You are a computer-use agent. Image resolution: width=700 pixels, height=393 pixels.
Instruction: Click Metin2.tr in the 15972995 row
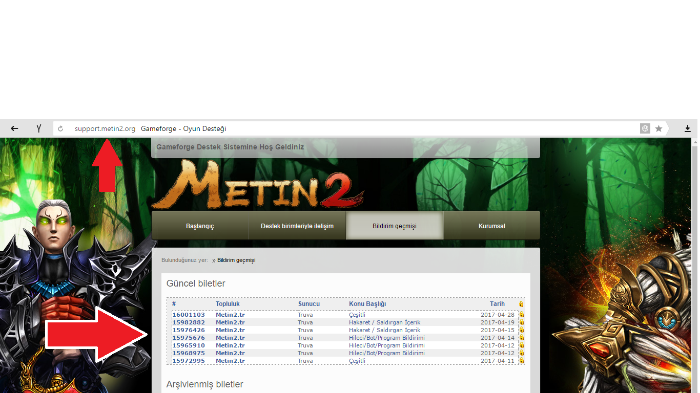click(230, 361)
